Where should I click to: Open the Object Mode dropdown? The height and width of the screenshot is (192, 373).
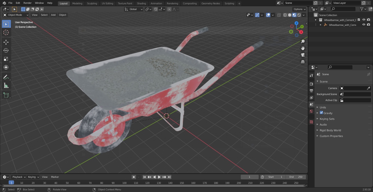16,15
